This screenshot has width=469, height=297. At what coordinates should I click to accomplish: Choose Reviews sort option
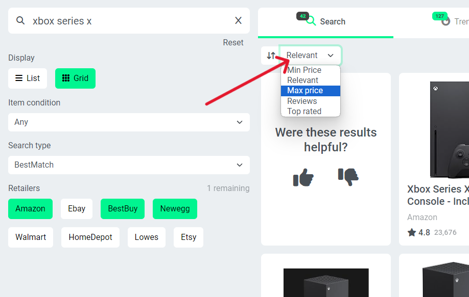(311, 101)
